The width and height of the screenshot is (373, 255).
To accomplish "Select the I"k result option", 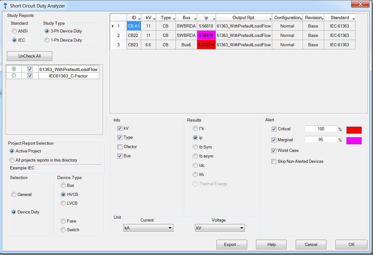I will [x=195, y=128].
